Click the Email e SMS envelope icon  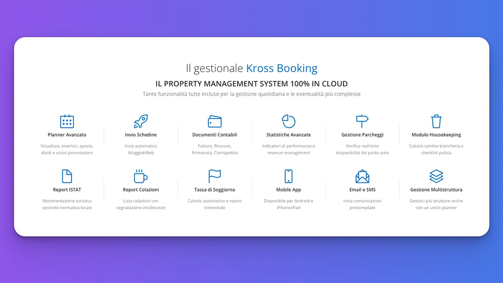(x=362, y=176)
